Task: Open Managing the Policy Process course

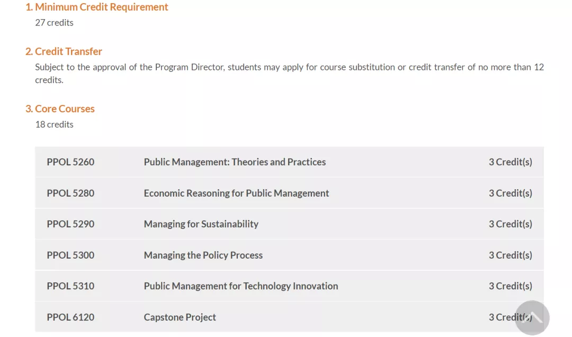Action: click(203, 255)
